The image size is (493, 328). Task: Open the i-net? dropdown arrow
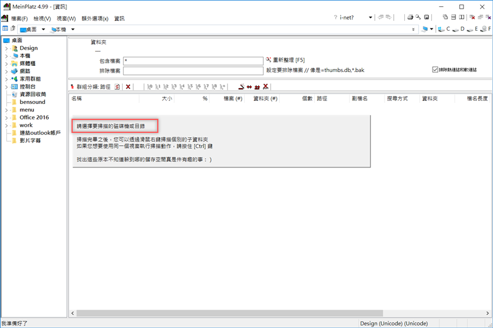click(x=370, y=18)
